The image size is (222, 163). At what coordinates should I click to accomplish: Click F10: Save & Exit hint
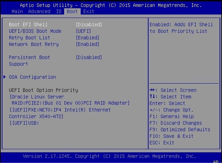click(171, 136)
